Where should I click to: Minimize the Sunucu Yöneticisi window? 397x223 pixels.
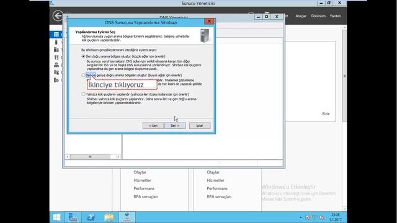321,3
